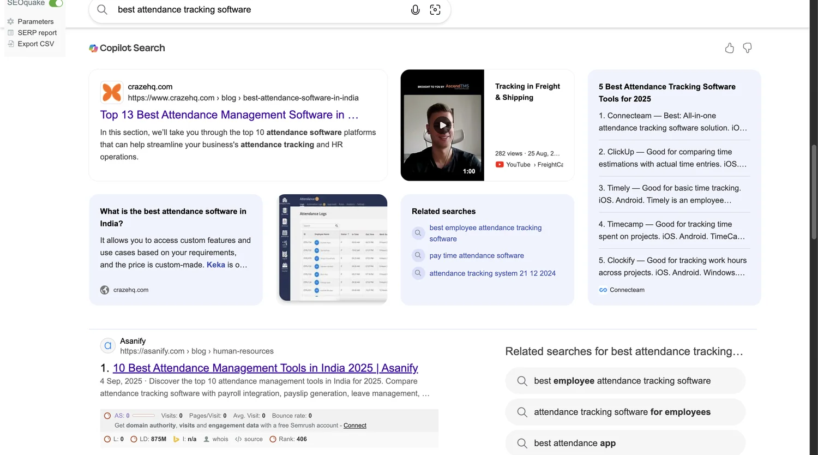Open Top 13 Best Attendance Management Software link
818x455 pixels.
[229, 115]
